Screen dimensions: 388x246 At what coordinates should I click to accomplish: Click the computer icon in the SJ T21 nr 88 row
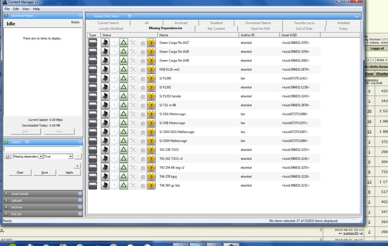click(105, 105)
